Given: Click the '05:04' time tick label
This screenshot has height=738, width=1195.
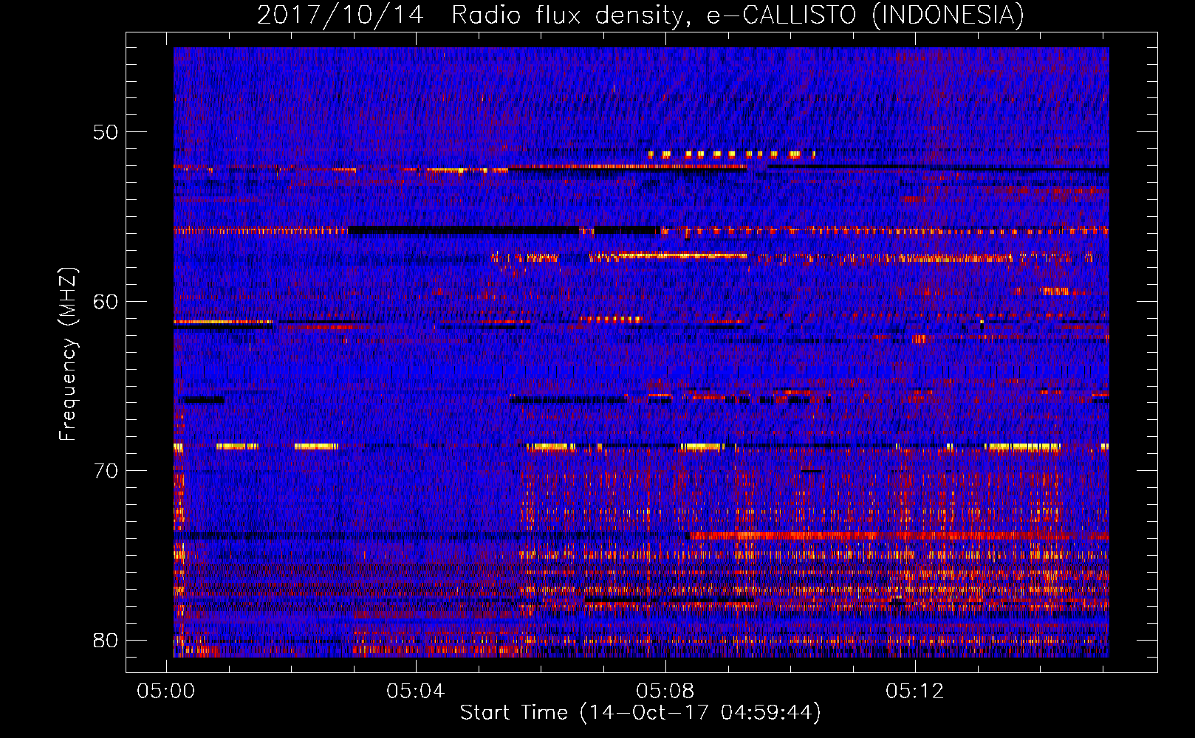Looking at the screenshot, I should 416,691.
